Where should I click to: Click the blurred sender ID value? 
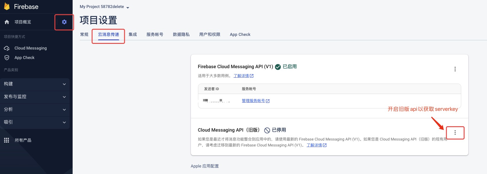217,101
